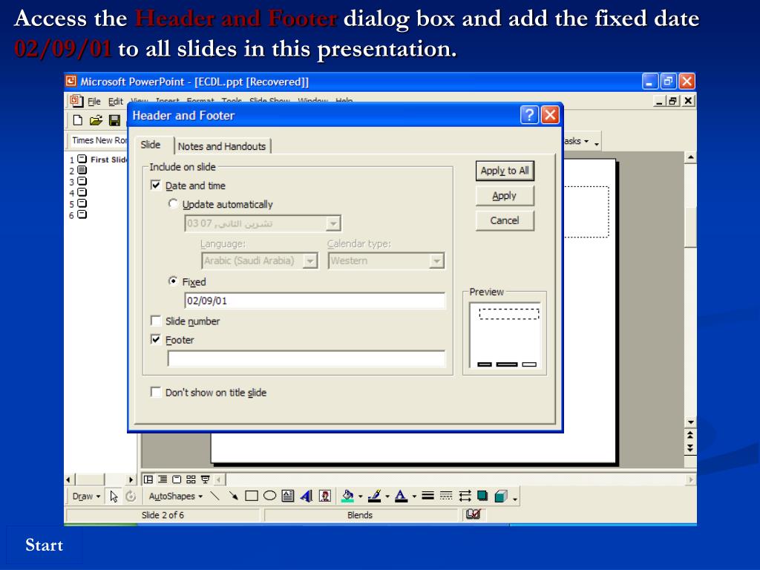Select the Oval drawing tool
This screenshot has width=760, height=570.
click(269, 496)
